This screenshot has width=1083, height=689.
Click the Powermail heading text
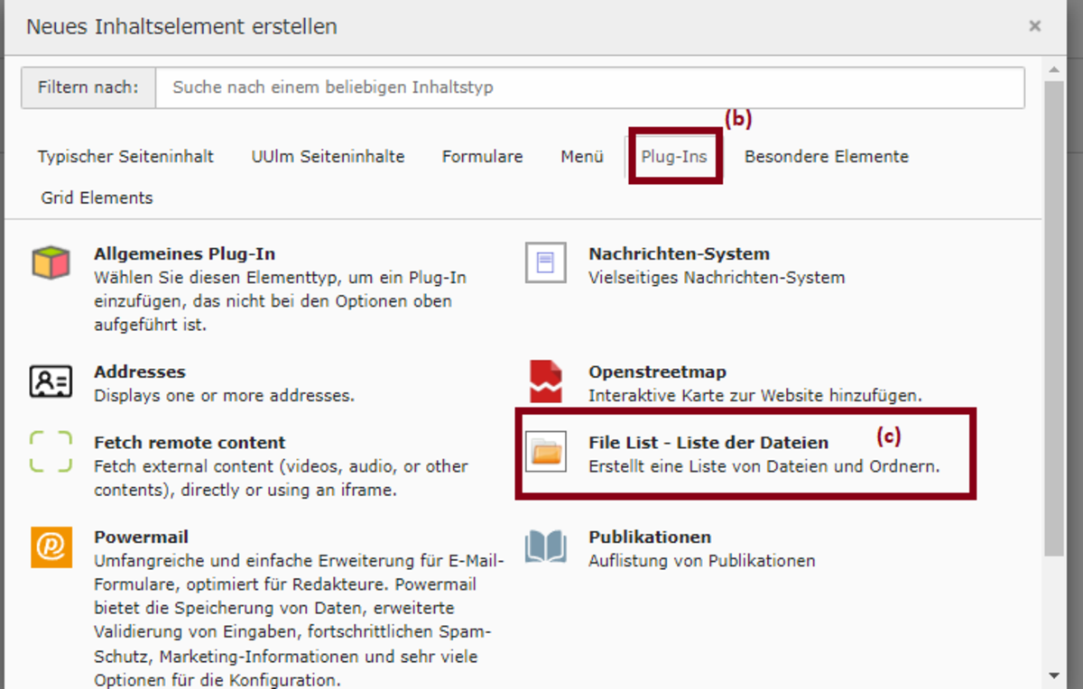pos(141,537)
